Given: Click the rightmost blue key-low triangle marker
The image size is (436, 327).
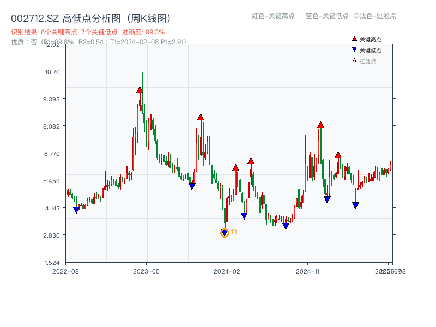Looking at the screenshot, I should (355, 205).
